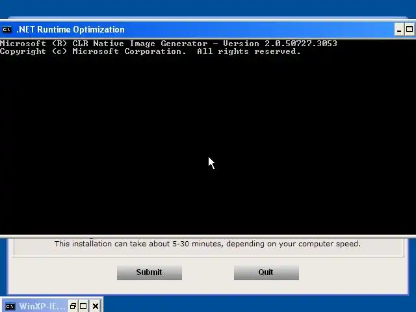The image size is (416, 312).
Task: Close the minimized WinXP-IE window
Action: tap(96, 306)
